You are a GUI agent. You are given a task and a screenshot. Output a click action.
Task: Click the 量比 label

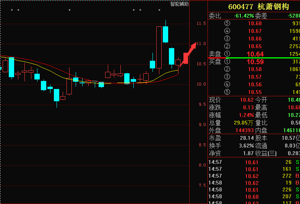pos(261,123)
